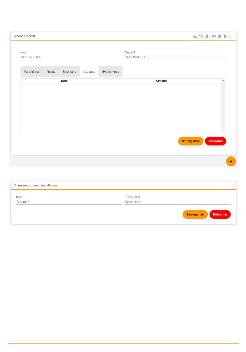Image resolution: width=246 pixels, height=352 pixels.
Task: Click the trash delete icon in header
Action: point(225,36)
